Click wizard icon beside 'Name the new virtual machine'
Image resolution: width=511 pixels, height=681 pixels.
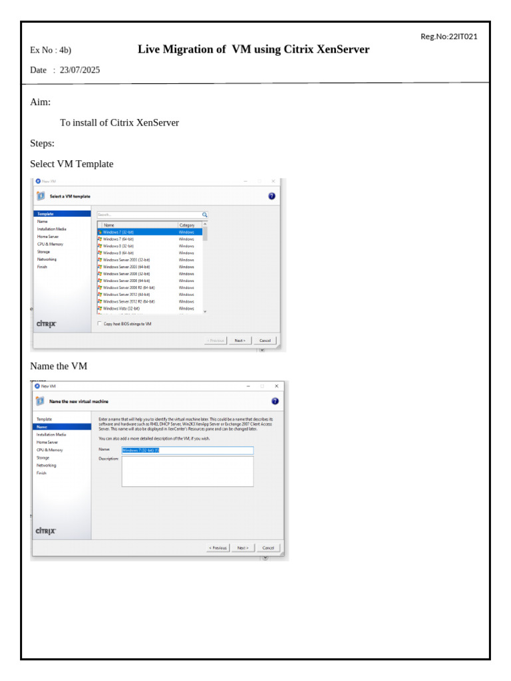click(x=40, y=401)
